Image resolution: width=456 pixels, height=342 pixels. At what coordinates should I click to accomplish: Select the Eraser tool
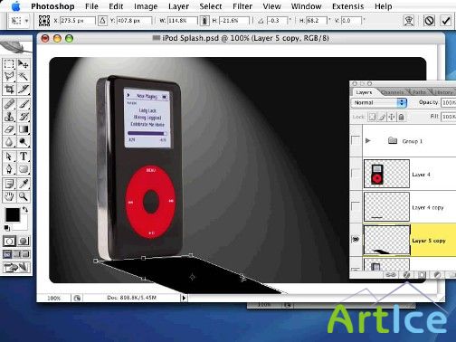(x=9, y=129)
